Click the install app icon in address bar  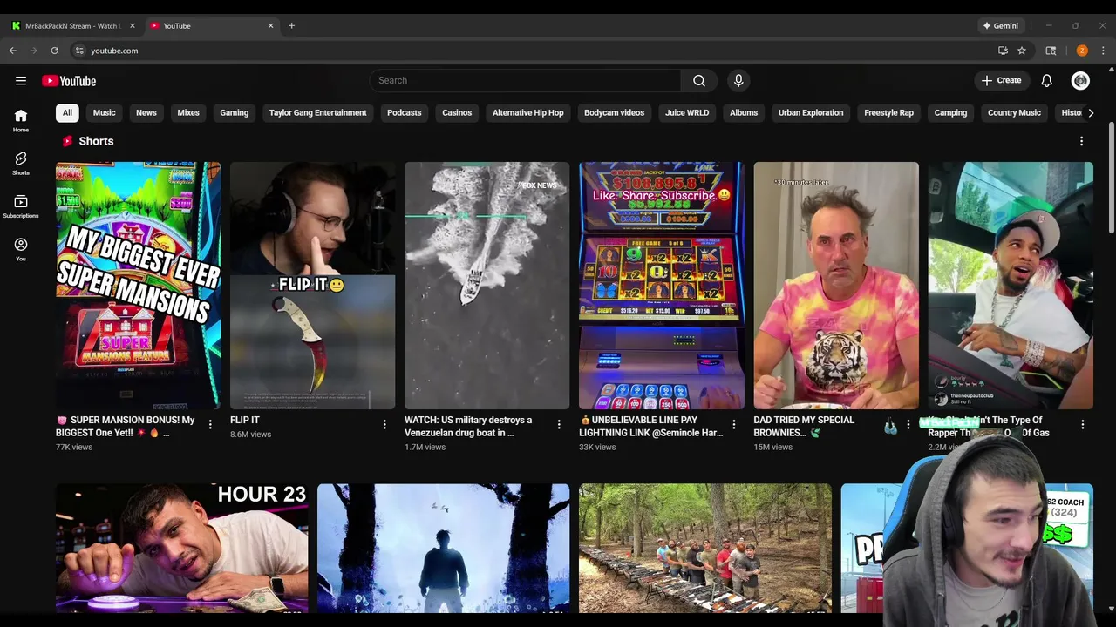pos(1003,51)
